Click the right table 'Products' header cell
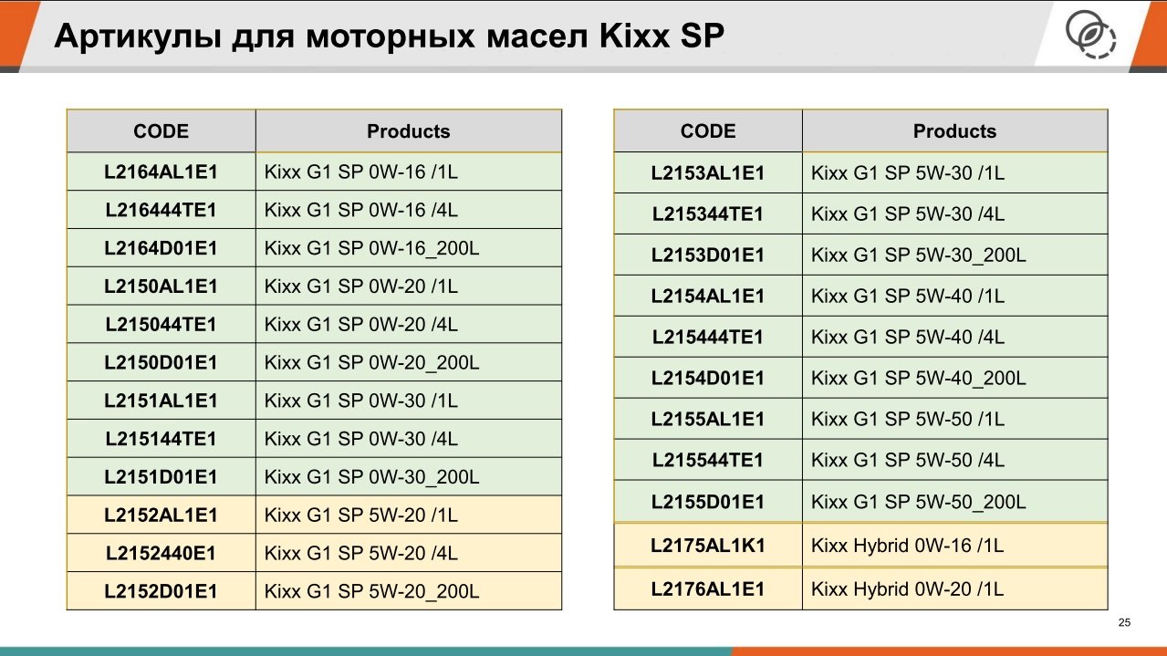1167x656 pixels. click(x=955, y=131)
